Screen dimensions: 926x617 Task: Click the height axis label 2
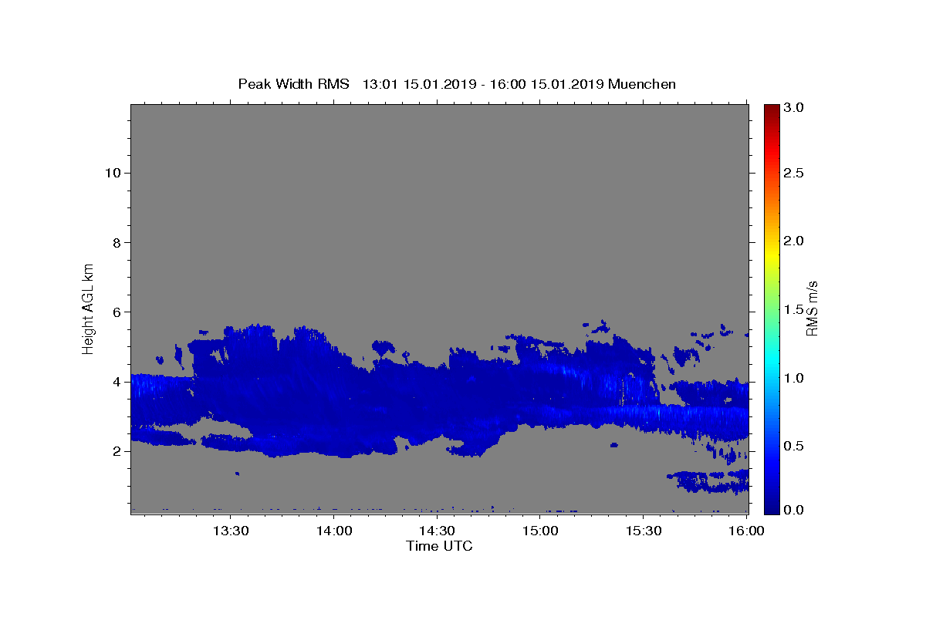[117, 451]
